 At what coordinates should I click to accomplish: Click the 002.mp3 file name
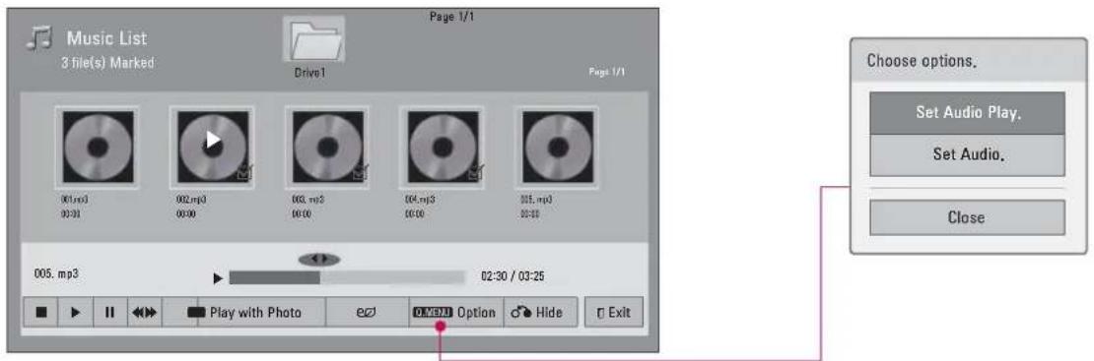[x=190, y=200]
